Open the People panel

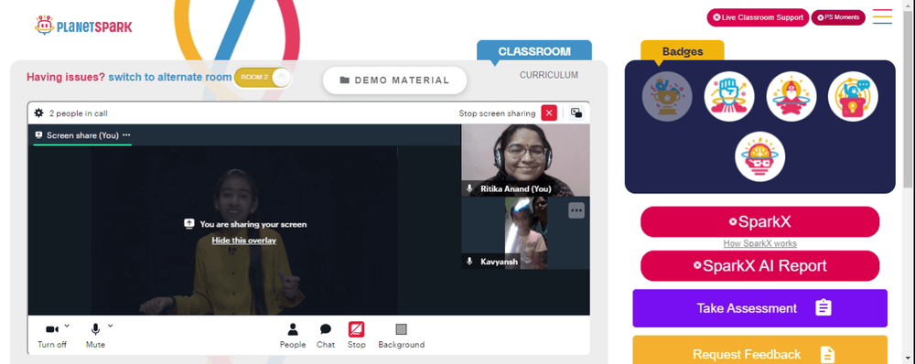[293, 336]
